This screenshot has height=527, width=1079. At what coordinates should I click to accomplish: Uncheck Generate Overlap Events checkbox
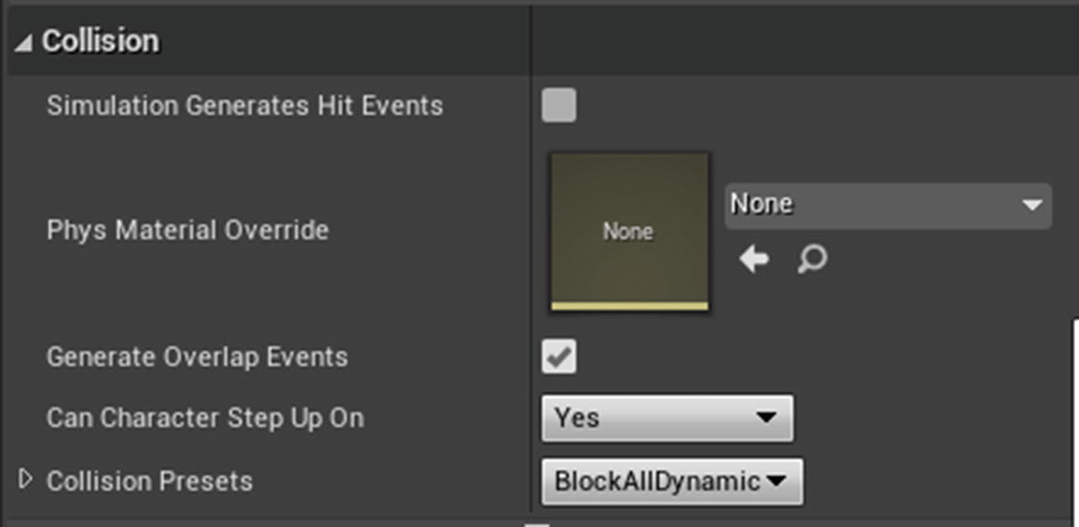click(559, 357)
